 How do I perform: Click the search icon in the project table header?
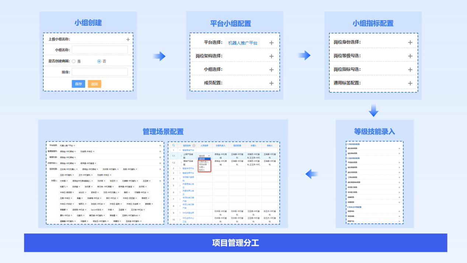pyautogui.click(x=174, y=145)
